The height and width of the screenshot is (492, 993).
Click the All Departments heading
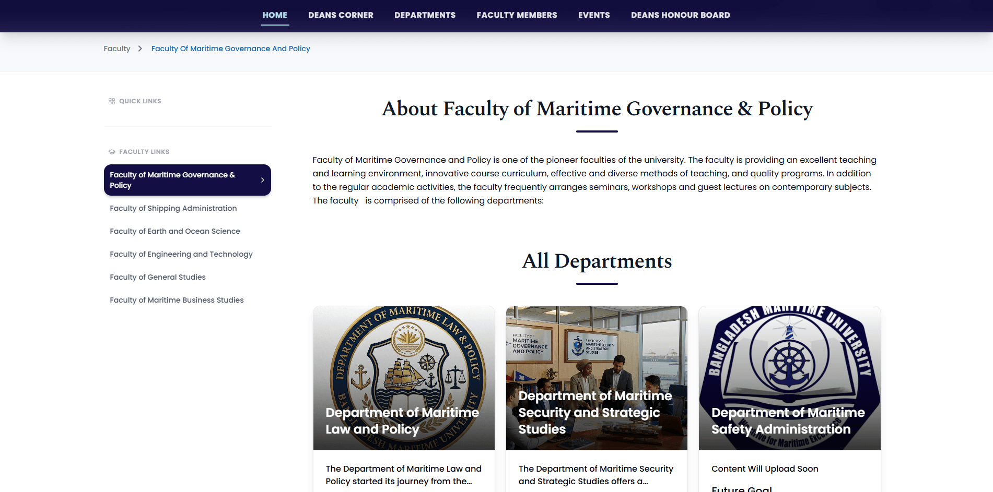point(597,261)
